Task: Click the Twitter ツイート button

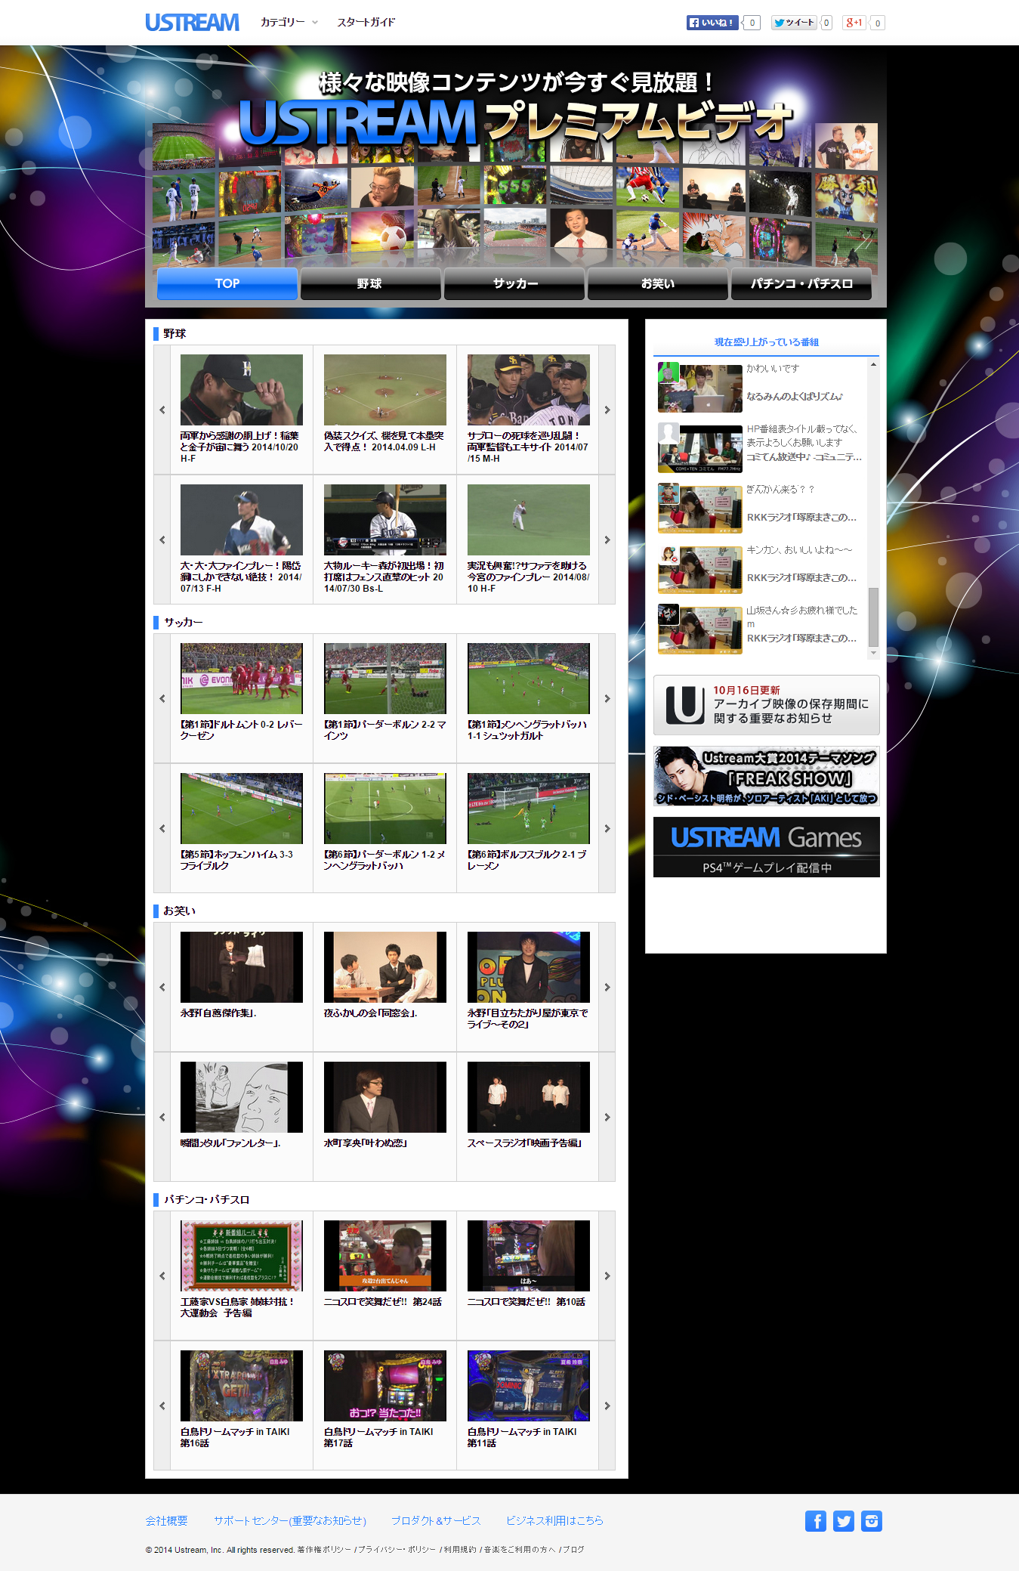Action: (794, 23)
